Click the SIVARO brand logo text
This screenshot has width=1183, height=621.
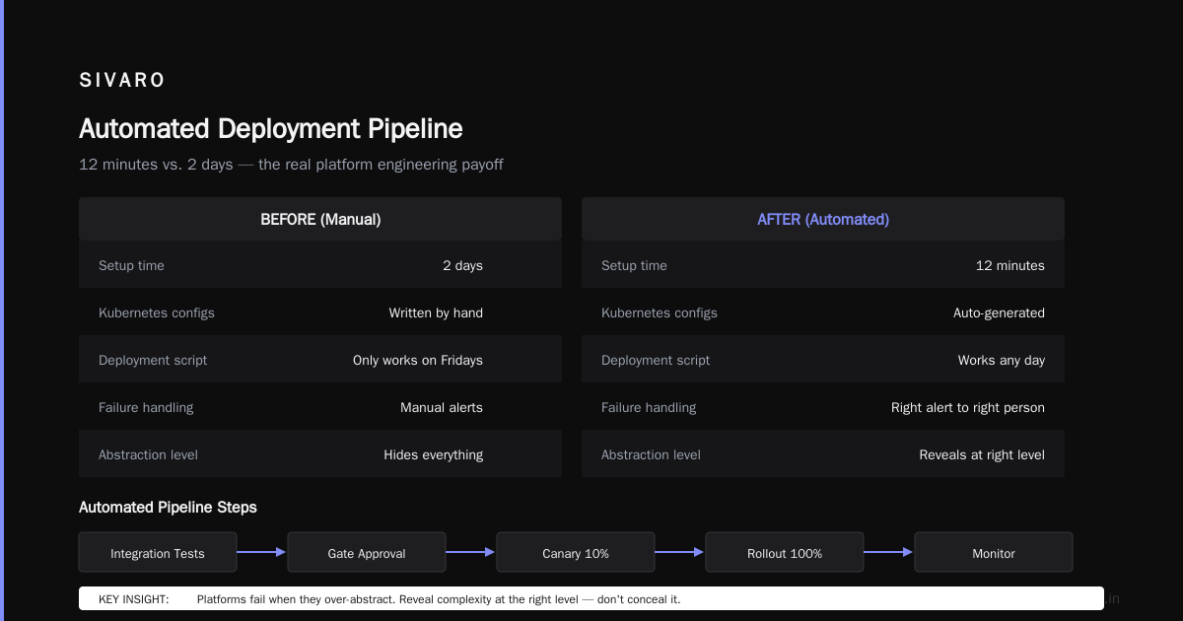tap(122, 81)
